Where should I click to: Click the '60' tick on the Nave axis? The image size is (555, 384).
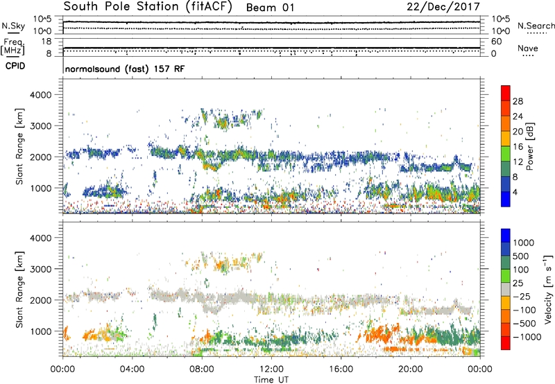click(496, 42)
